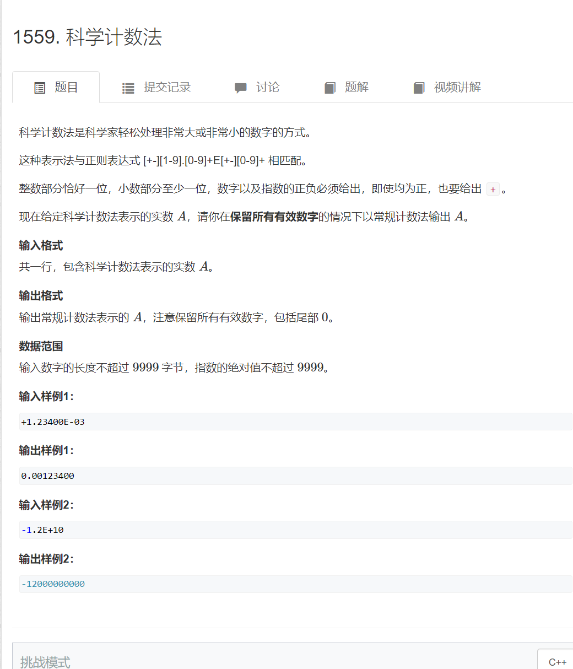This screenshot has width=573, height=669.
Task: Click the sentence starting 这种表示法与正则表达式
Action: pos(163,160)
